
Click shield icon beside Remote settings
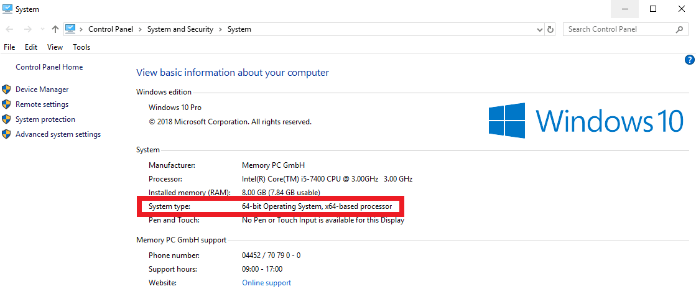(6, 104)
